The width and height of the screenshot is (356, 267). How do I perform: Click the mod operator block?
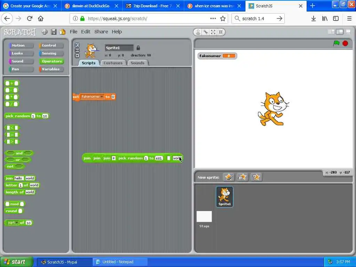click(x=15, y=204)
